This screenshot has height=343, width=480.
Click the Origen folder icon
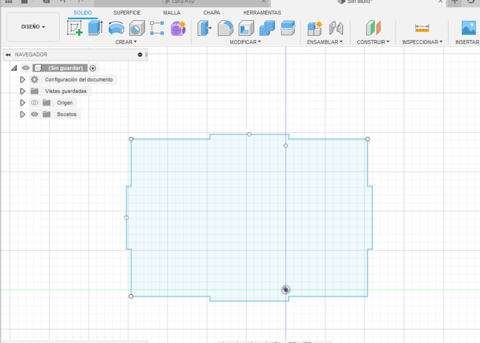(x=47, y=103)
